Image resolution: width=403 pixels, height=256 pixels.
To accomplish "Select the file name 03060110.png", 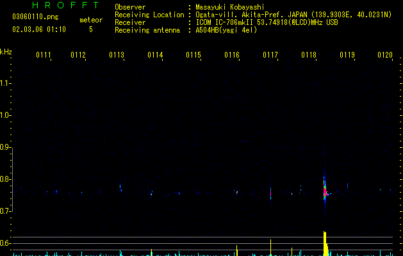I will pyautogui.click(x=35, y=17).
